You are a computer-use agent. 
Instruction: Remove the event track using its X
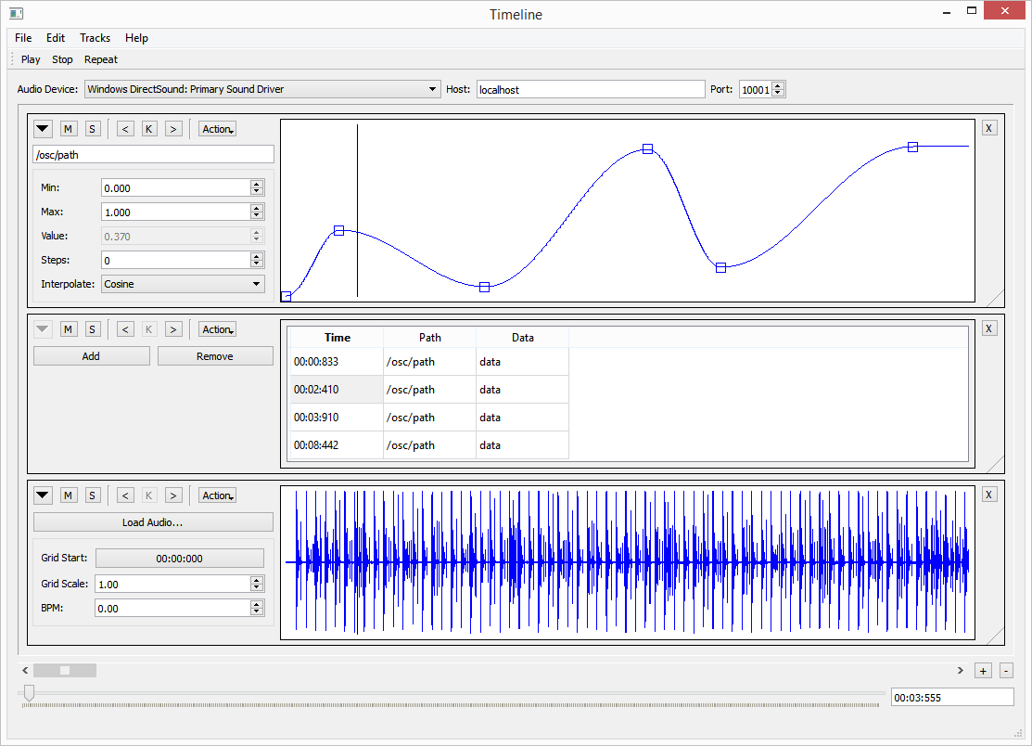[989, 328]
